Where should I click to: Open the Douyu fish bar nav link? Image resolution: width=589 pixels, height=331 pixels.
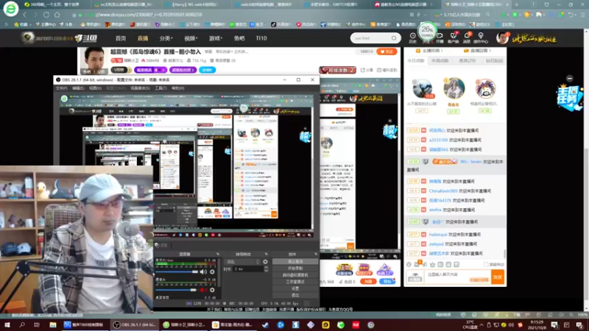pos(239,38)
